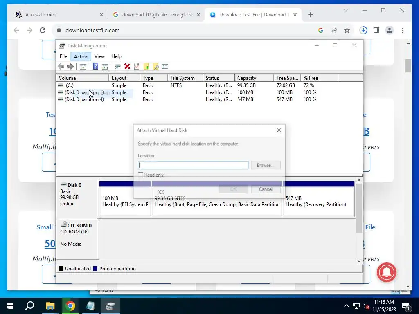Open Chrome downloads icon in toolbar
419x314 pixels.
363,30
